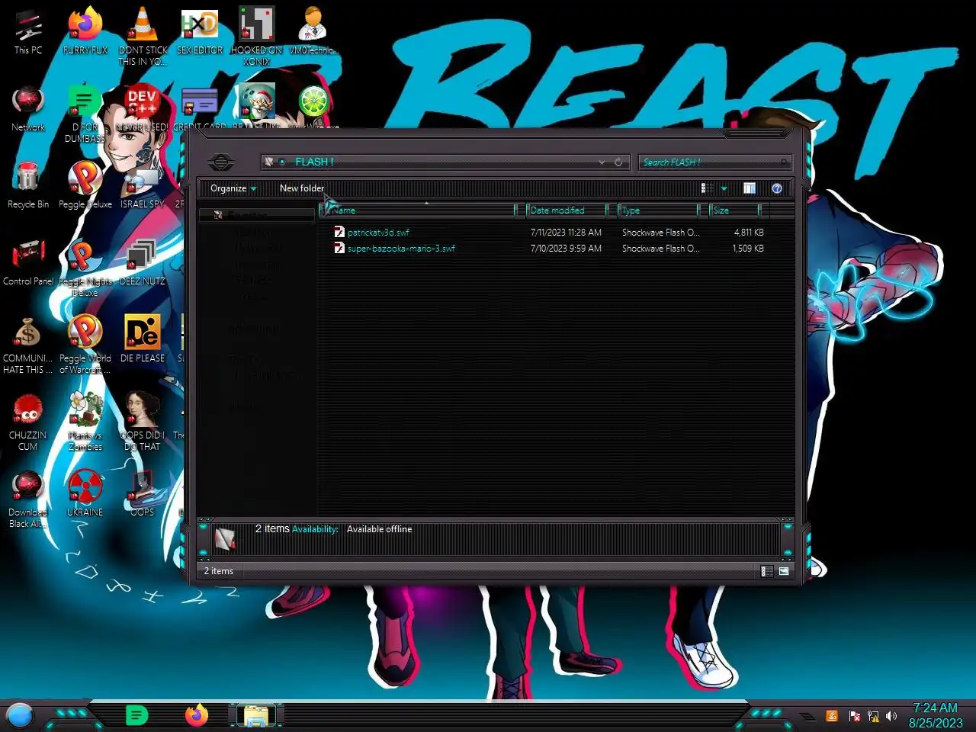This screenshot has width=976, height=732.
Task: Click the Action Center flag tray icon
Action: (x=854, y=716)
